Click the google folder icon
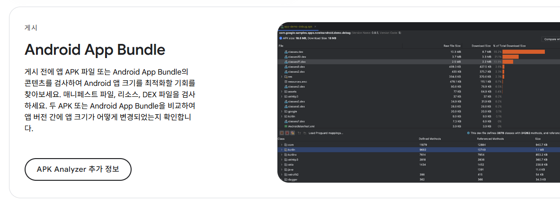560x219 pixels. coord(286,111)
